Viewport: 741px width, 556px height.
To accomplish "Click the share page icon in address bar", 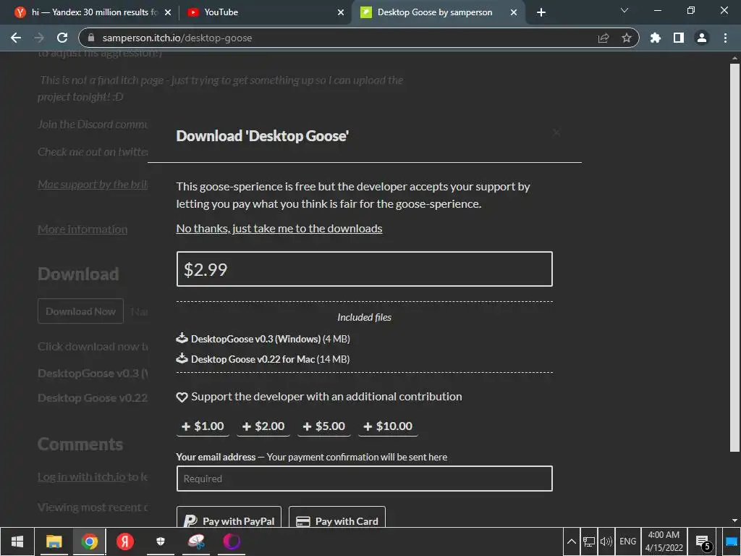I will click(x=604, y=38).
